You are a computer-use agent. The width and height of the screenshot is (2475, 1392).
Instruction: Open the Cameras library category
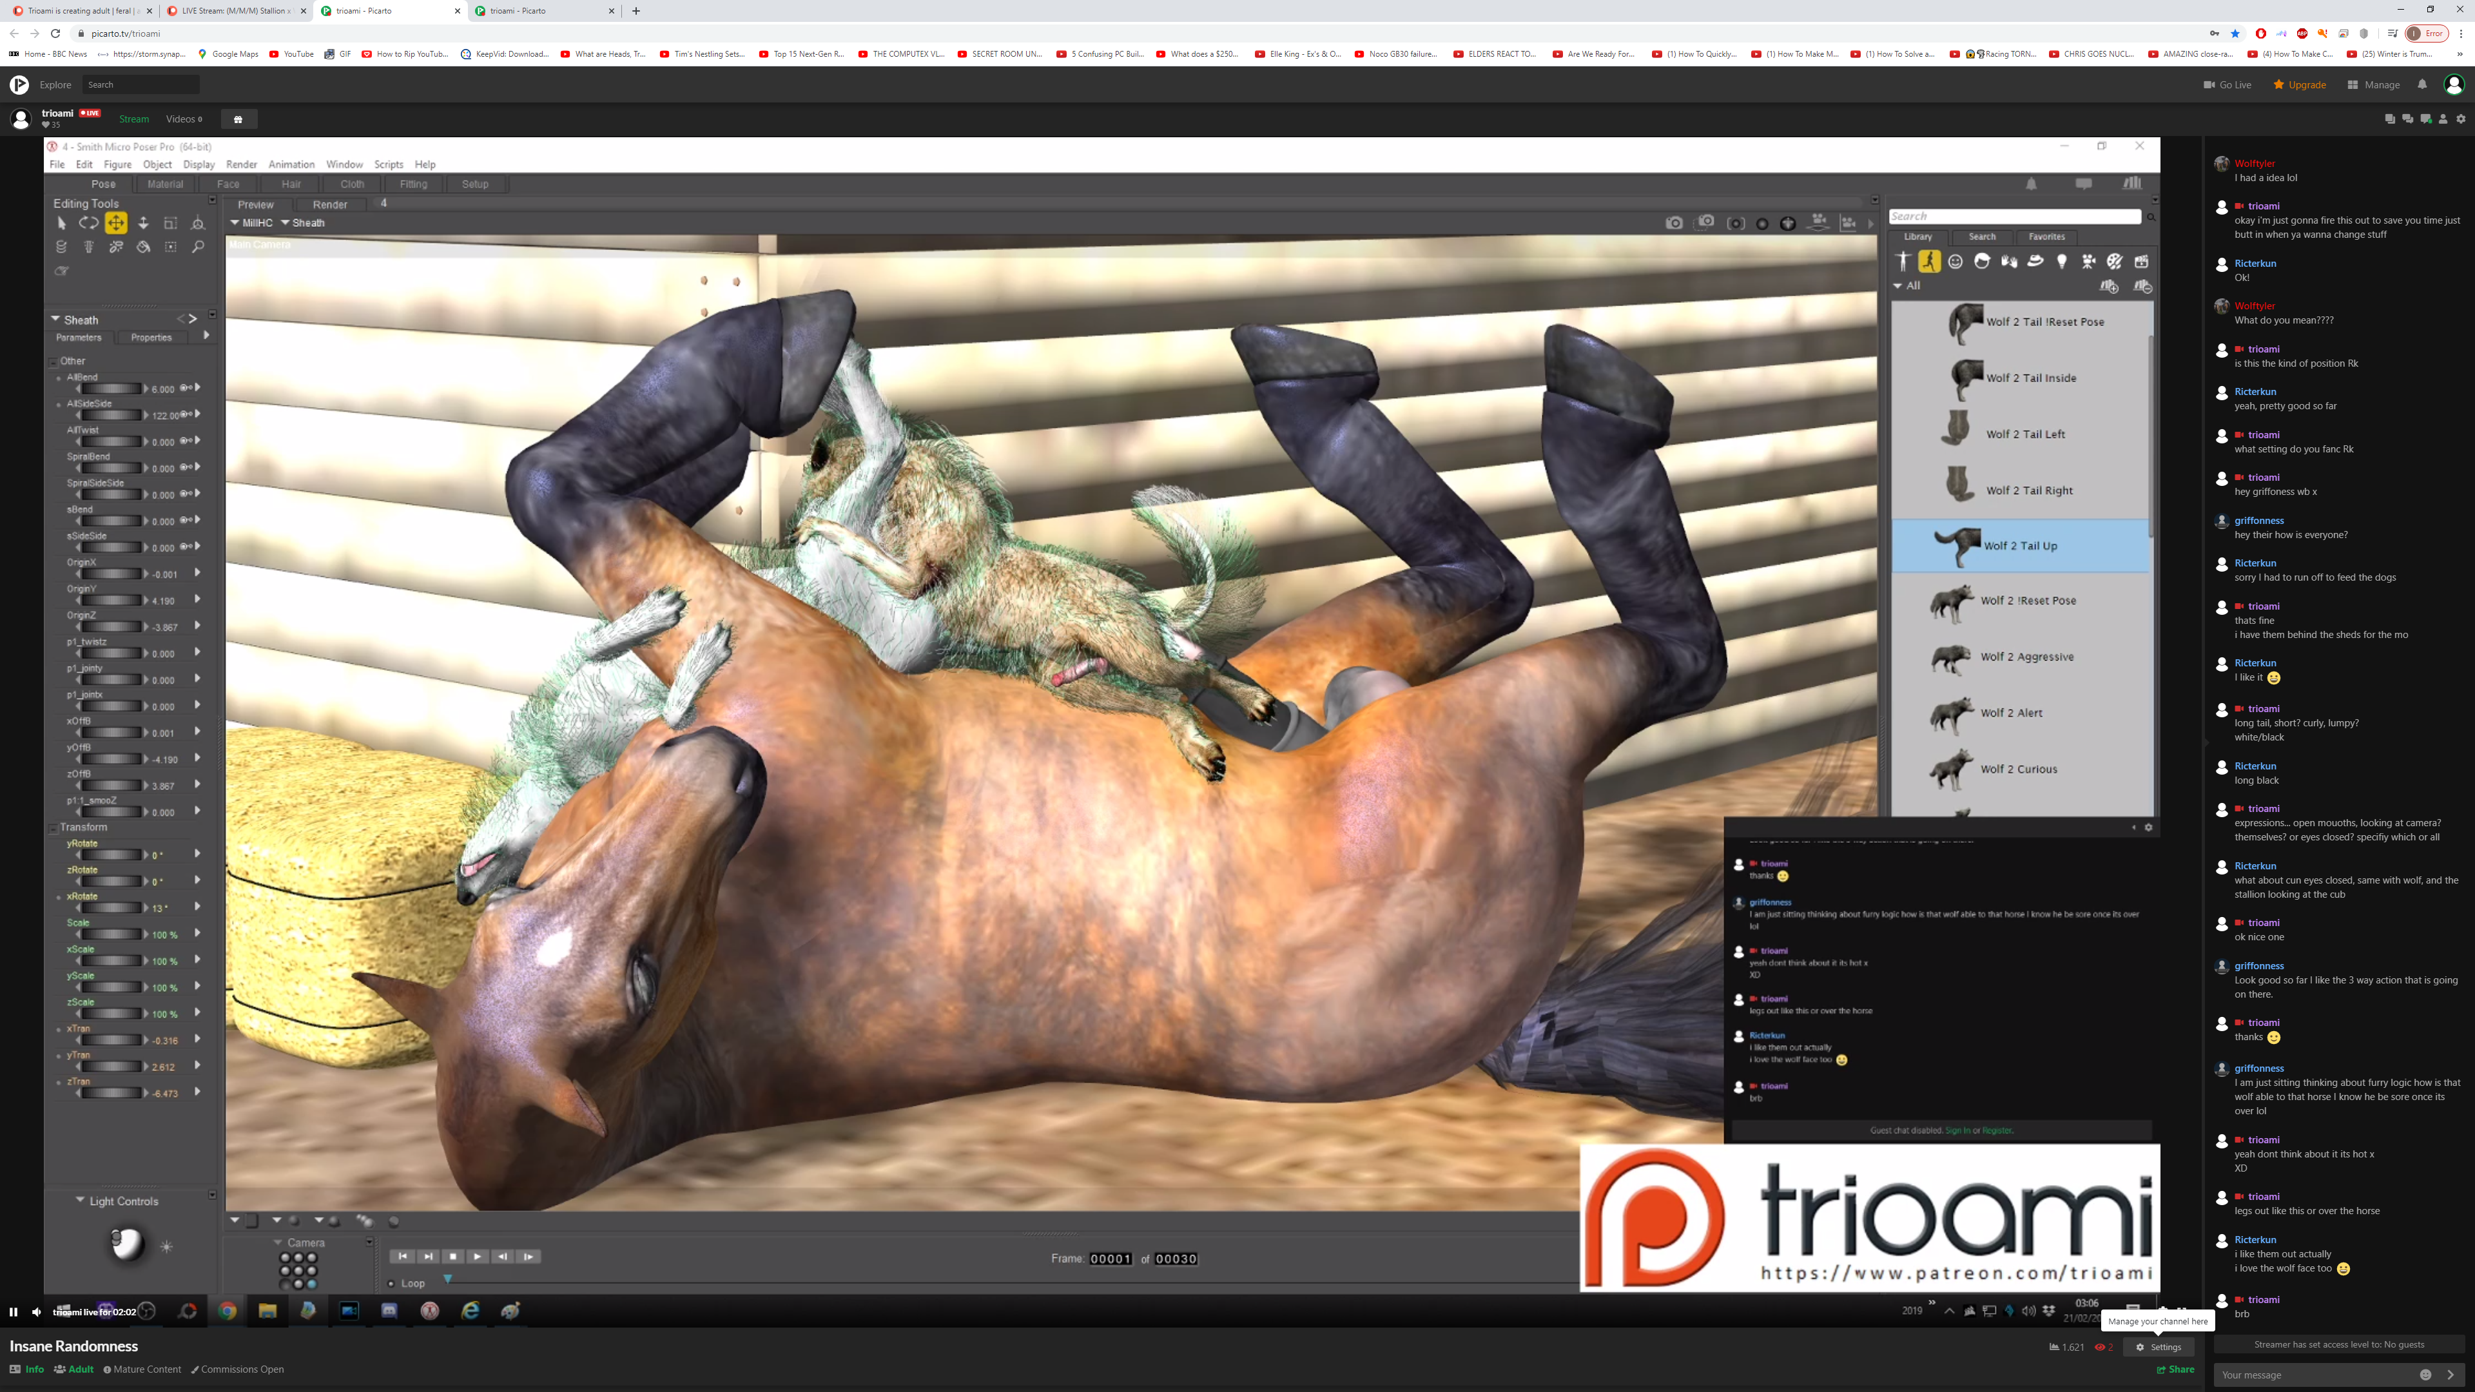click(2089, 261)
